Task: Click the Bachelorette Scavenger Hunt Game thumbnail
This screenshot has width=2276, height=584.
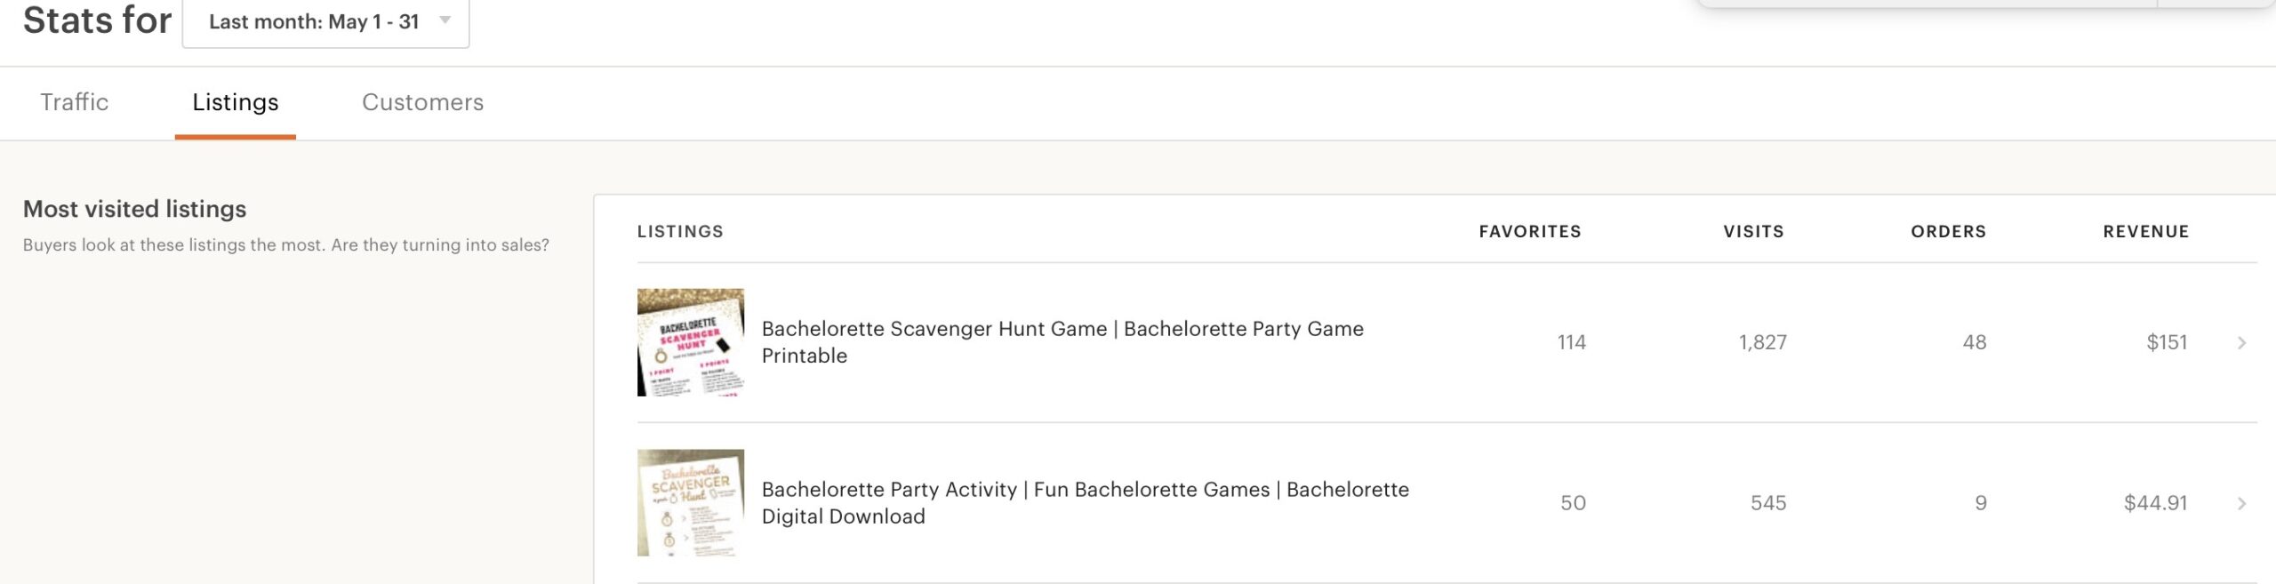Action: pyautogui.click(x=691, y=342)
